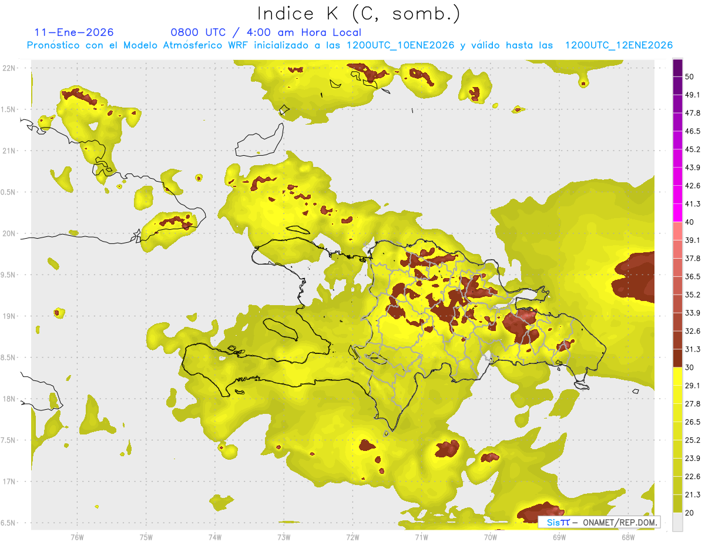Click the colorbar value "21.3"
705x545 pixels.
pyautogui.click(x=693, y=494)
